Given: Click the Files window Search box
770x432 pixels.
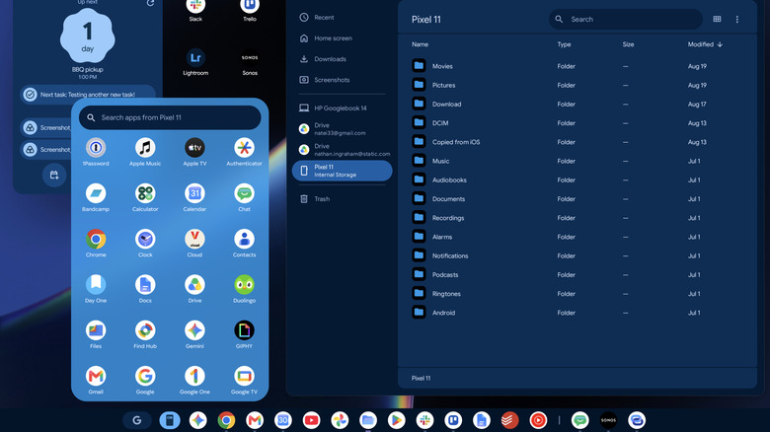Looking at the screenshot, I should click(x=626, y=19).
